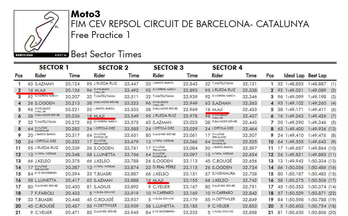
Task: Click the SECTOR 4 column header
Action: click(227, 67)
